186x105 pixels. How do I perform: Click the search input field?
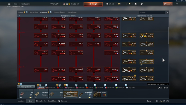(x=152, y=12)
